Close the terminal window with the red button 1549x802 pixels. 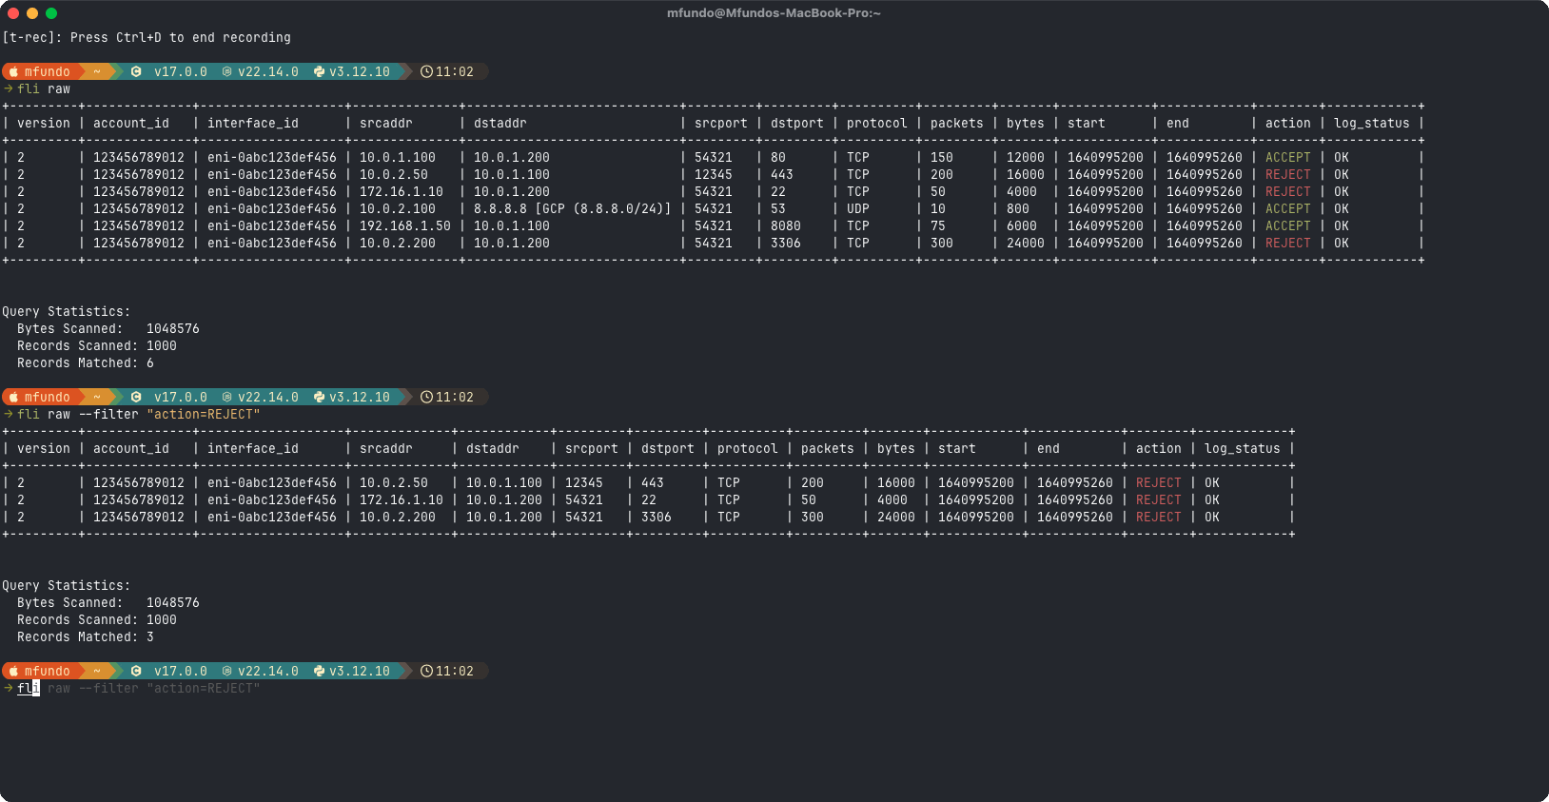[13, 13]
